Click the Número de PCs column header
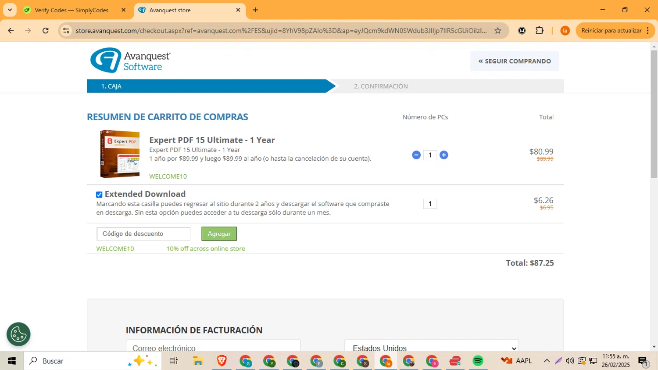The image size is (658, 370). coord(425,117)
